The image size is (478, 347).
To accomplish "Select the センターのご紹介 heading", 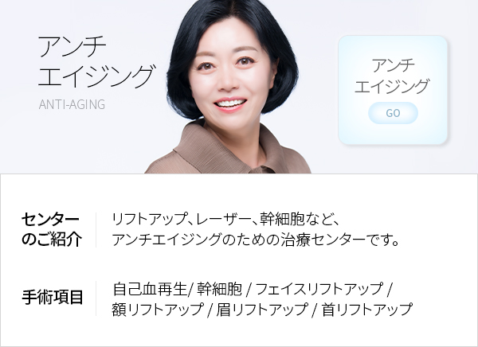I will click(x=51, y=229).
